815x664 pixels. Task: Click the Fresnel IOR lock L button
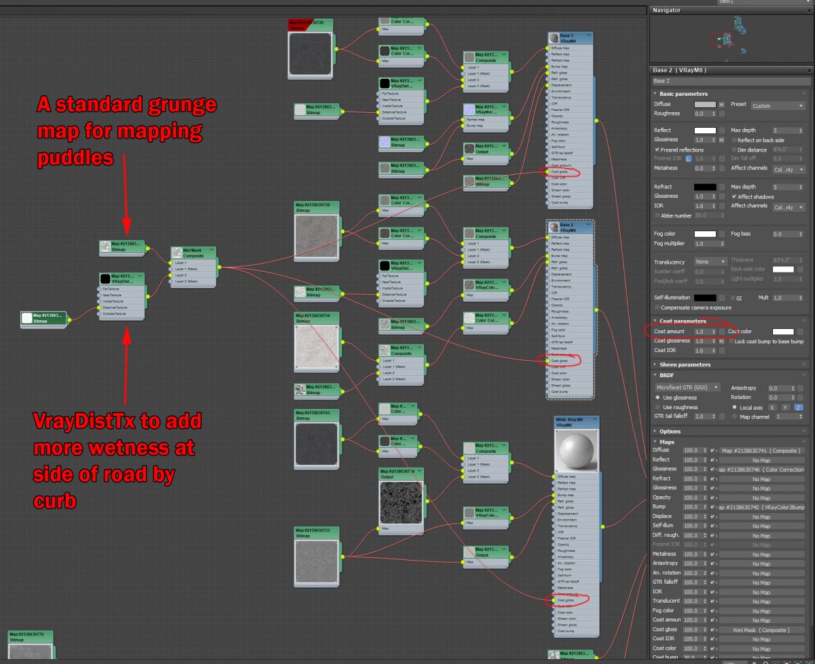point(689,158)
